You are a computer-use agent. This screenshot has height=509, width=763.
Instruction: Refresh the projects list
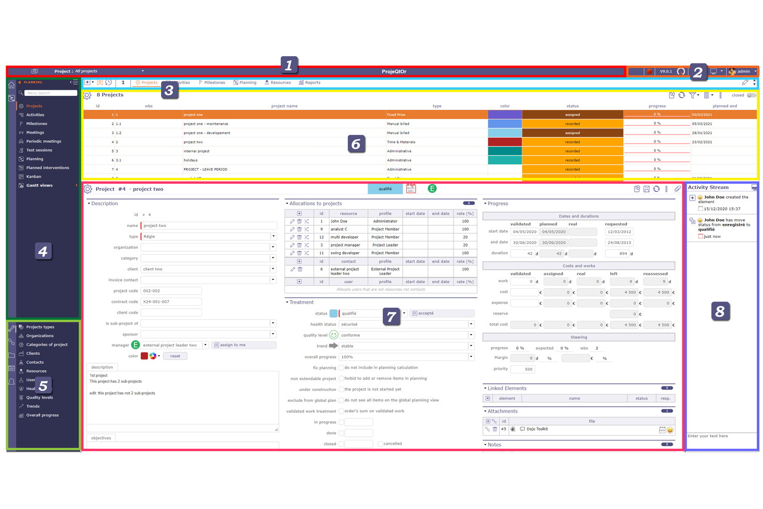[x=682, y=95]
